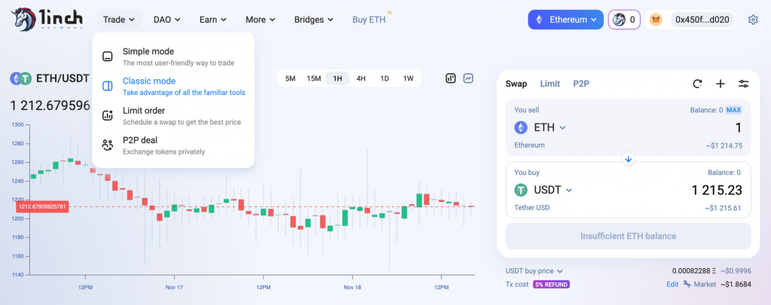Open the ETH sell token selector
The width and height of the screenshot is (771, 305).
click(541, 128)
